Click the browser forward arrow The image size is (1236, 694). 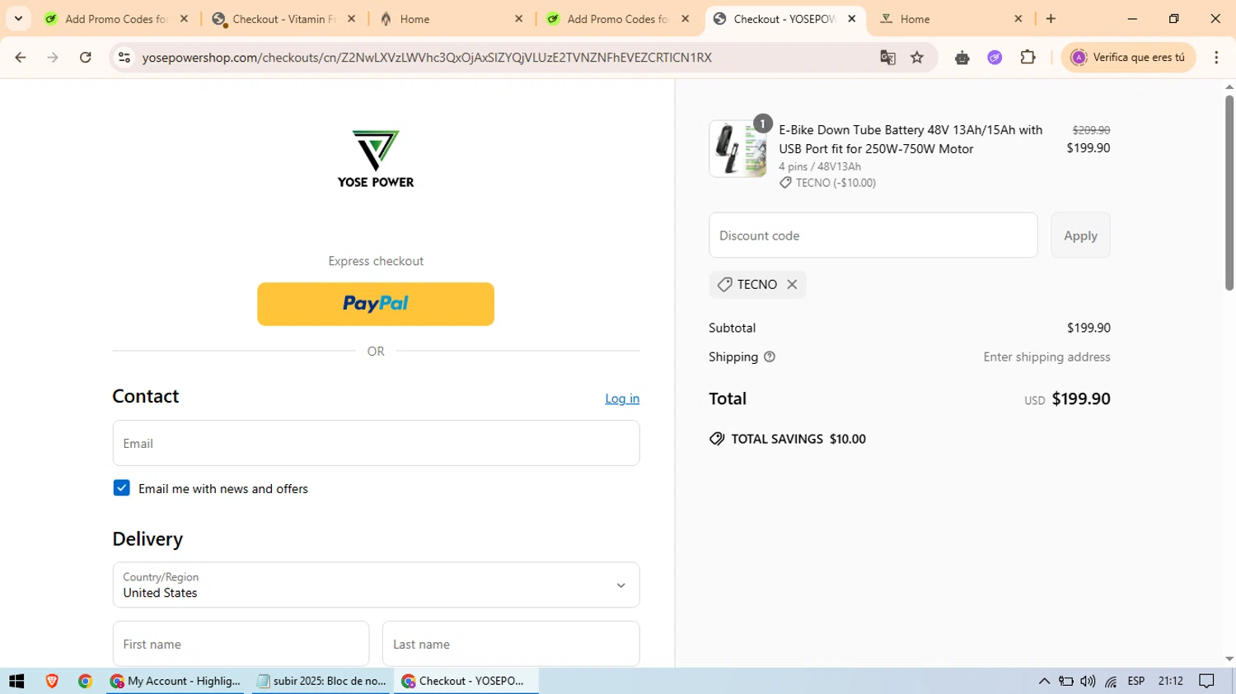pos(53,58)
